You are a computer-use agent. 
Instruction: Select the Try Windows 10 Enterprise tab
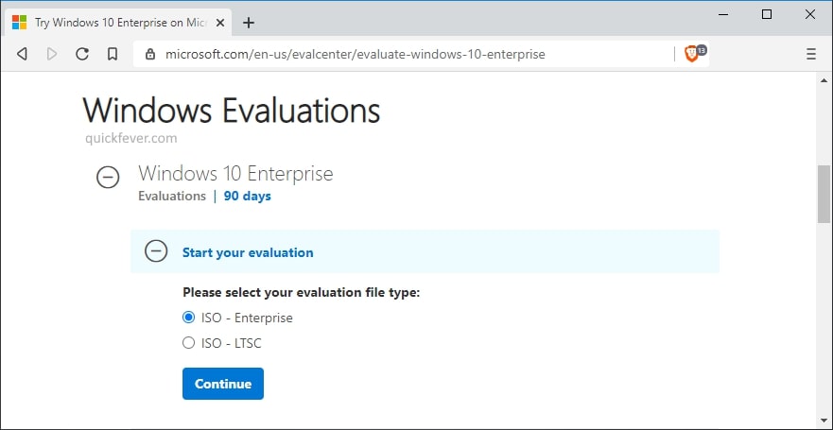point(118,23)
